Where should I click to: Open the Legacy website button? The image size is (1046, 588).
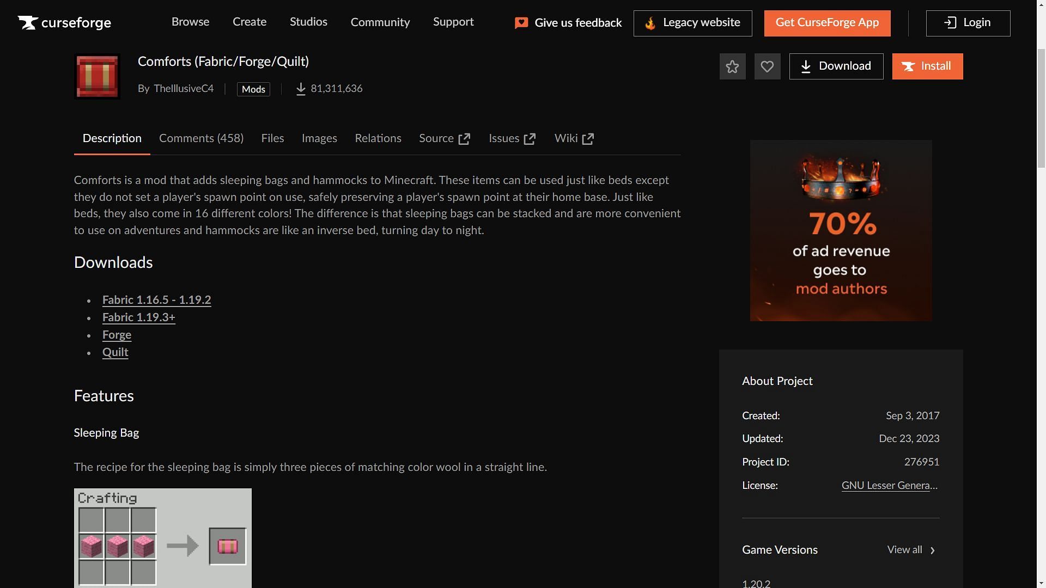pos(692,23)
